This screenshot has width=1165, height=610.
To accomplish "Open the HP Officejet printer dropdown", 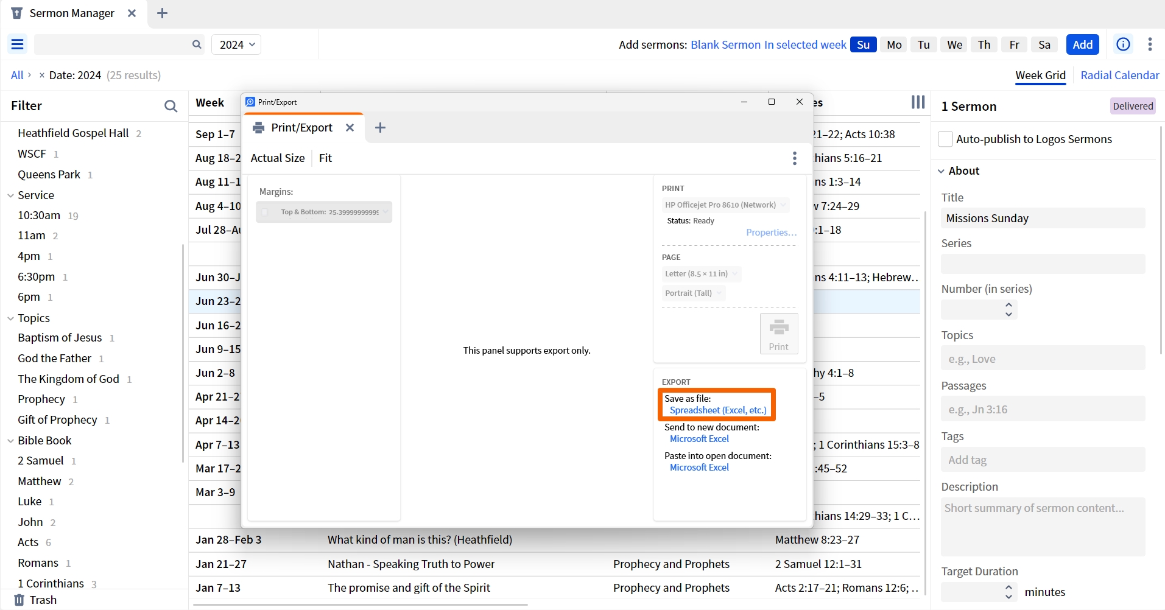I will point(725,205).
